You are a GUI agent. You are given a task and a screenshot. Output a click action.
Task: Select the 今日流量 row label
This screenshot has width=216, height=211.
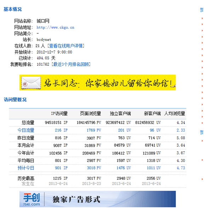pyautogui.click(x=25, y=130)
